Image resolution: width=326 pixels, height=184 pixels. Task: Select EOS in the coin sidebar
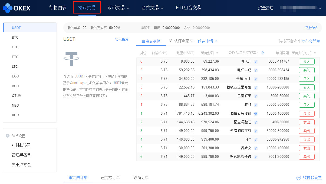(30, 76)
